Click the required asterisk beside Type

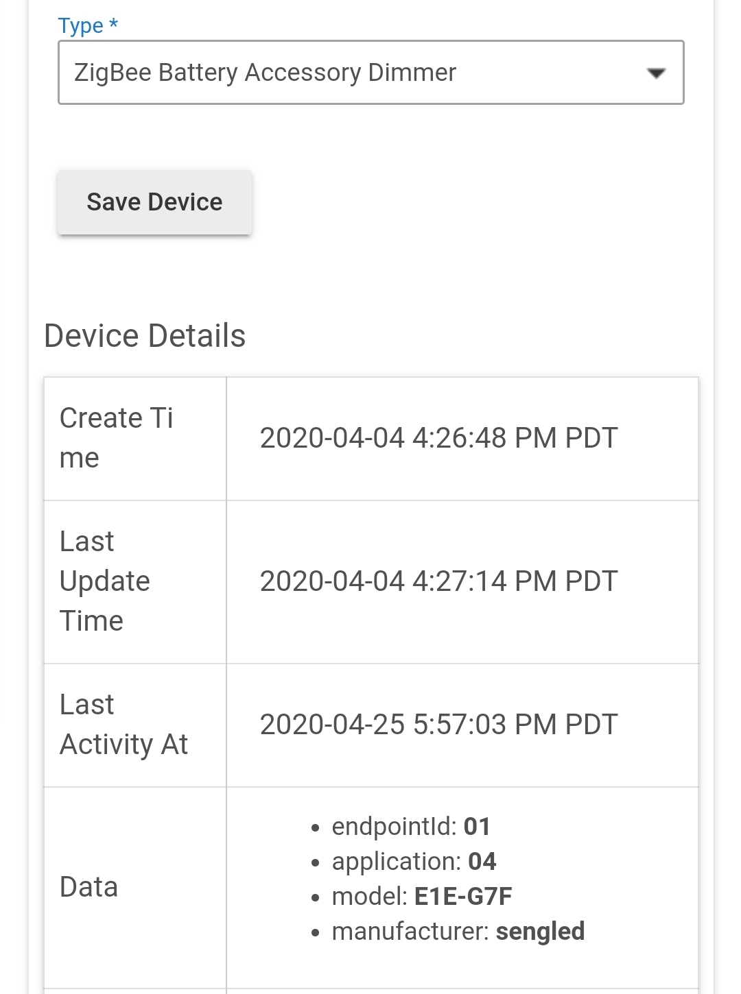[x=114, y=25]
